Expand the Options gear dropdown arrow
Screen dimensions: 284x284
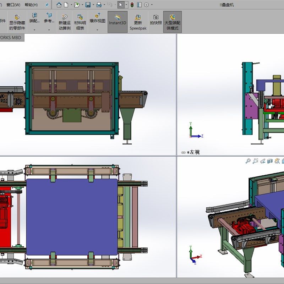(152, 5)
